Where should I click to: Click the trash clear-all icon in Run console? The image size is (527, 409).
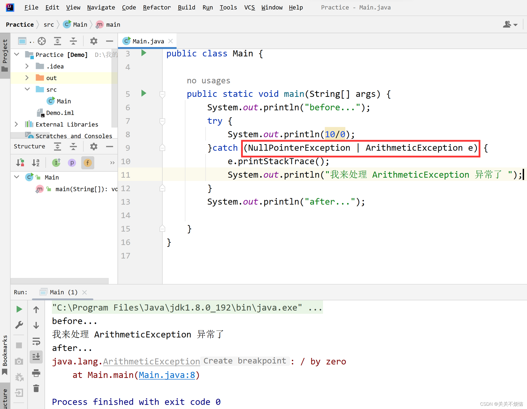[36, 388]
